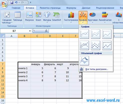Click the Office button logo
This screenshot has width=123, height=104.
click(4, 4)
